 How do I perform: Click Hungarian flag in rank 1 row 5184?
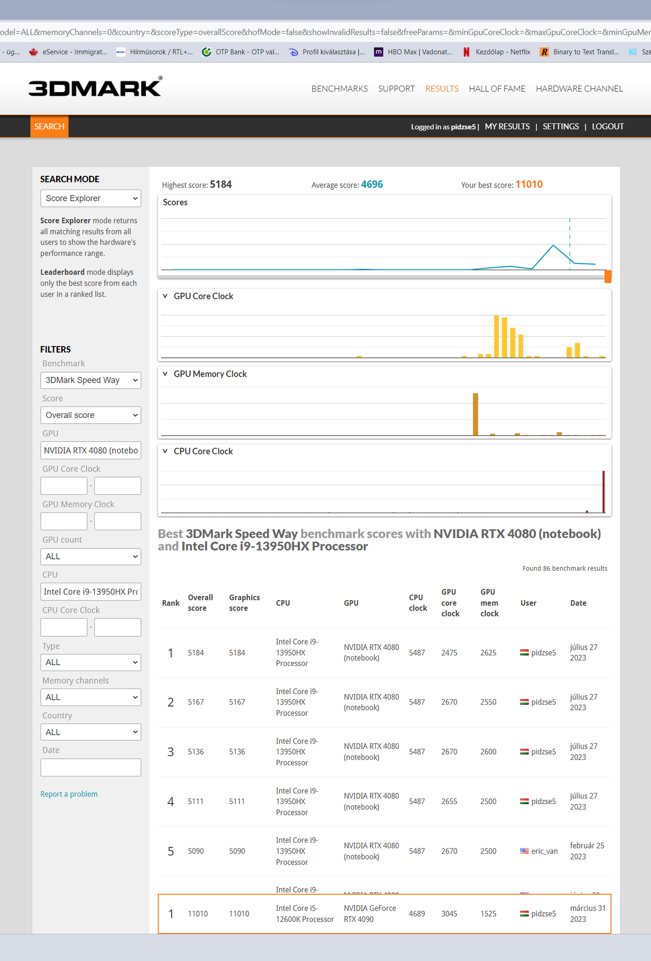coord(524,652)
